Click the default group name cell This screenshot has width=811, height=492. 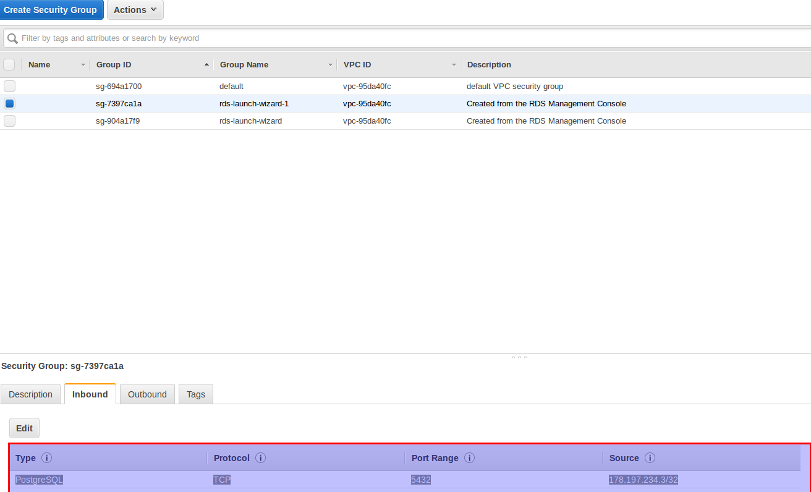click(232, 87)
